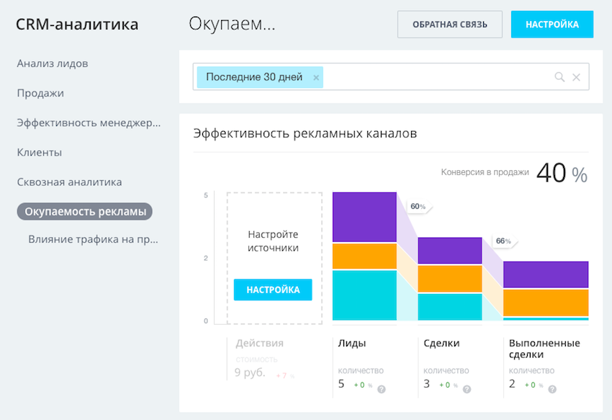This screenshot has width=612, height=420.
Task: Clear the filter field with the X icon
Action: click(576, 77)
